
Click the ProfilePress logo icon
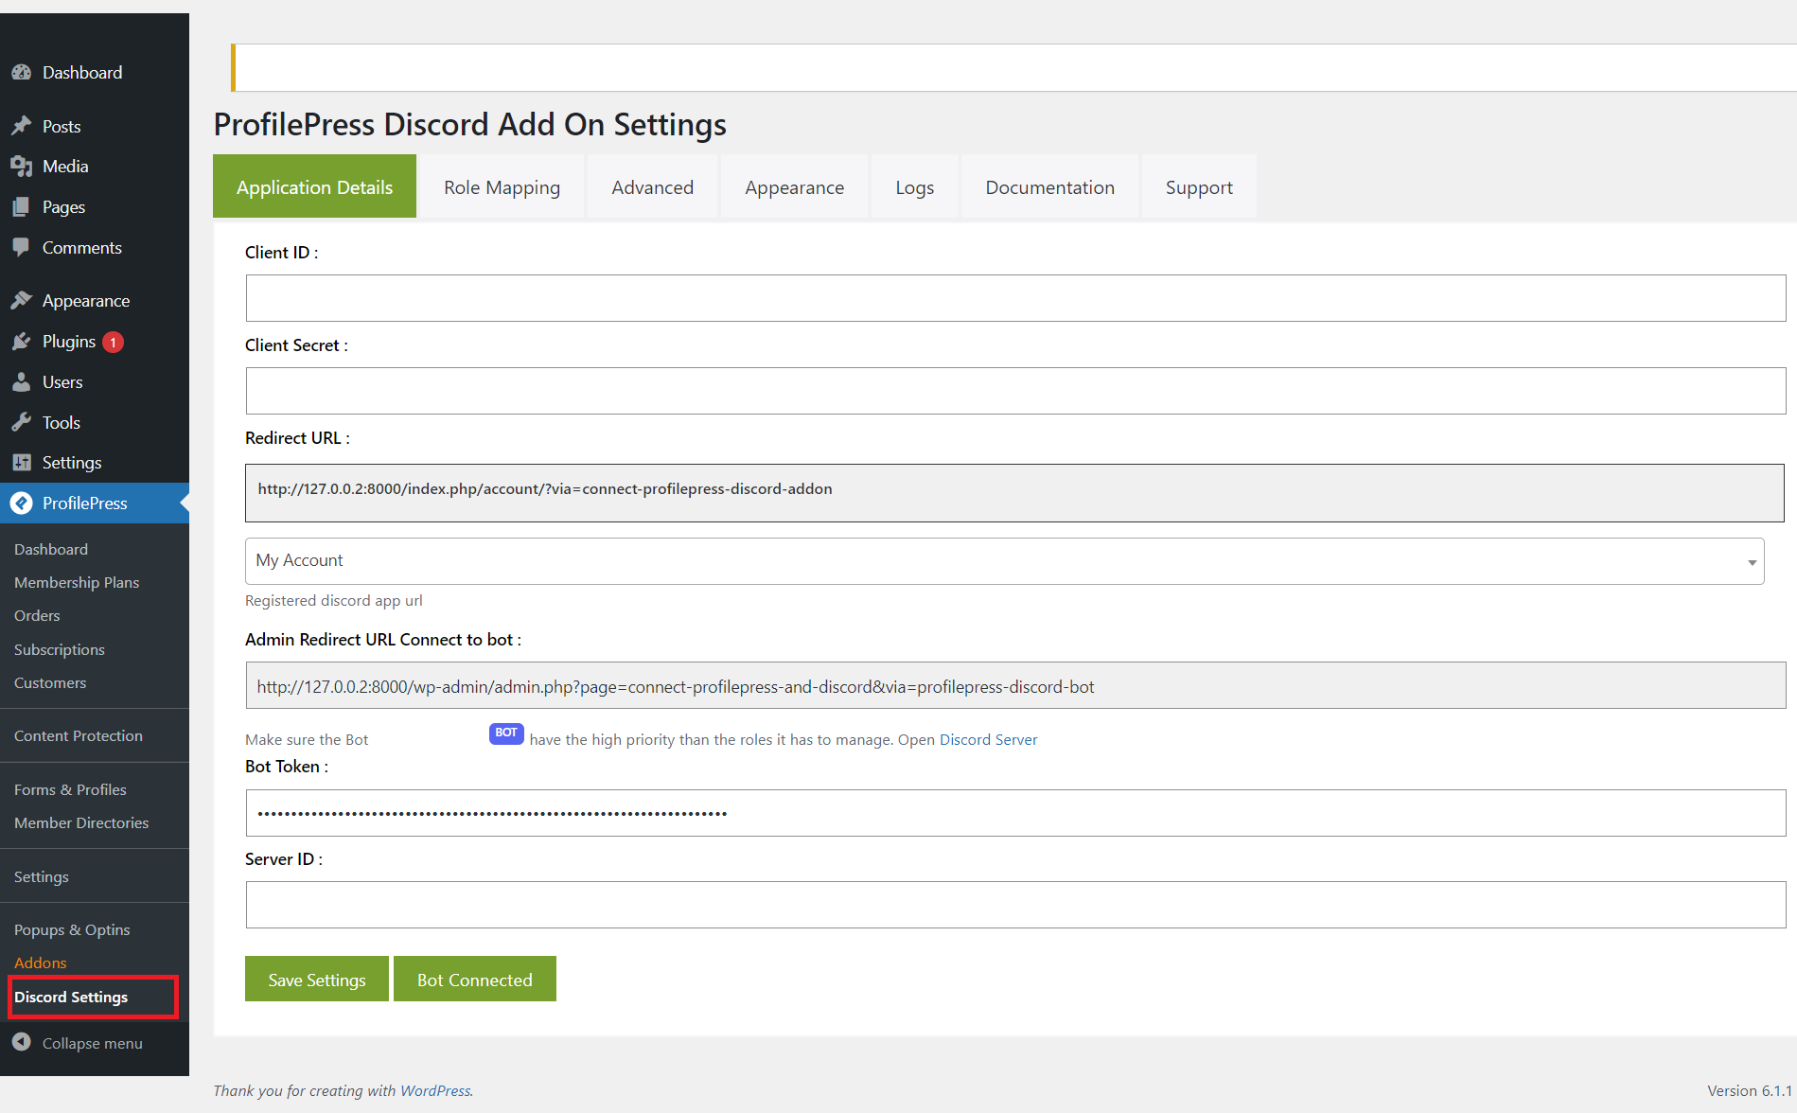23,503
